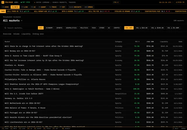Click SEARCH shortcut in bottom bar
Viewport: 187px width, 130px height.
tap(66, 129)
